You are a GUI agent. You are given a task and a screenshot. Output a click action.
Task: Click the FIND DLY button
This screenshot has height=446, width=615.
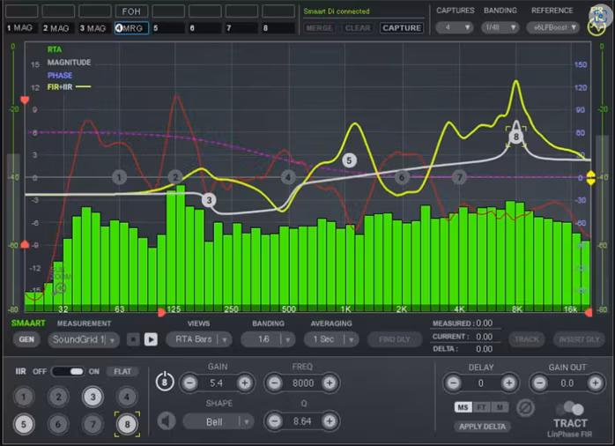pos(395,339)
